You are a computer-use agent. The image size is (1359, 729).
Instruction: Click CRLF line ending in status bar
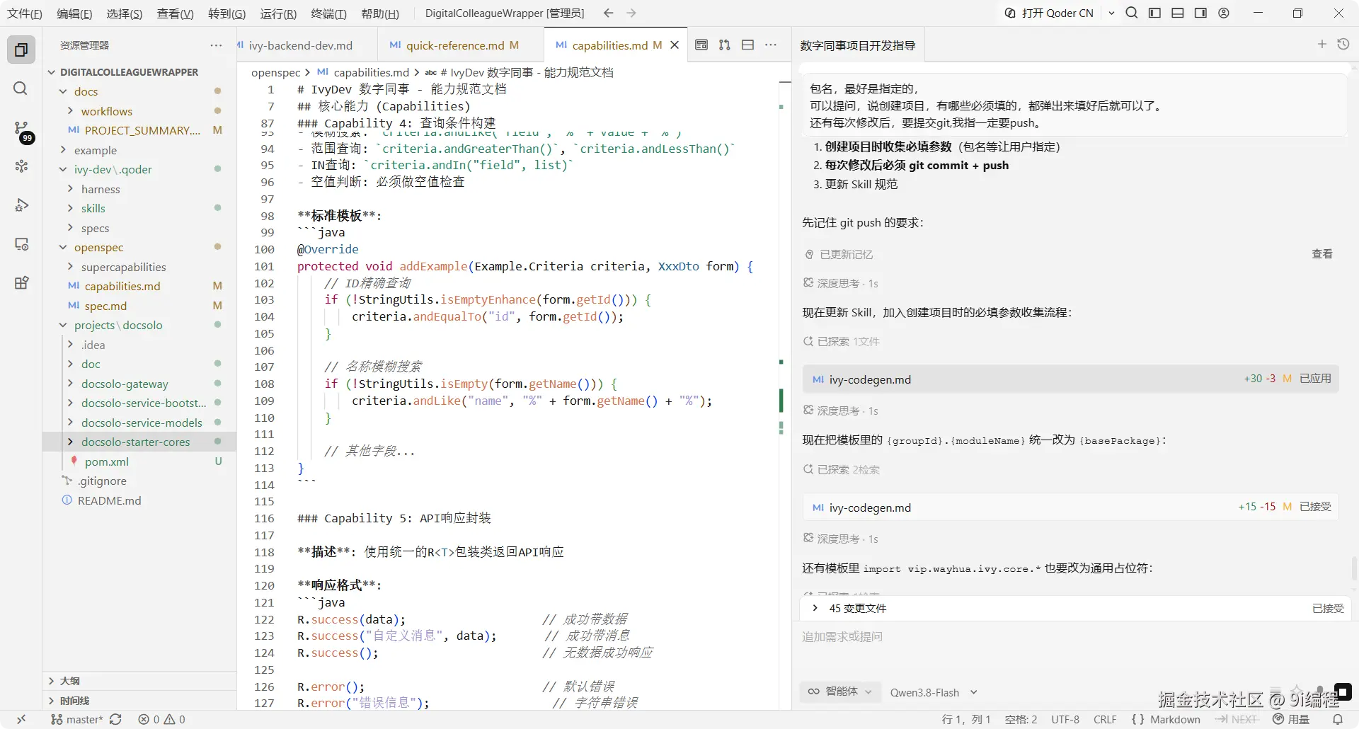(1105, 719)
